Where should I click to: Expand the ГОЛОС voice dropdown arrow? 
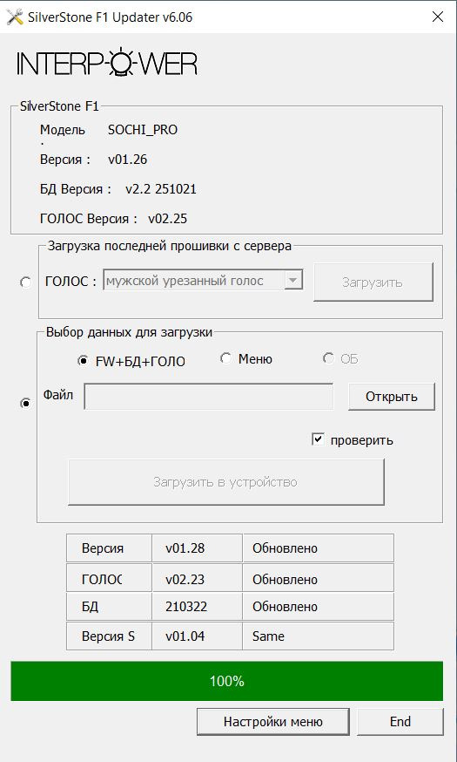tap(293, 281)
